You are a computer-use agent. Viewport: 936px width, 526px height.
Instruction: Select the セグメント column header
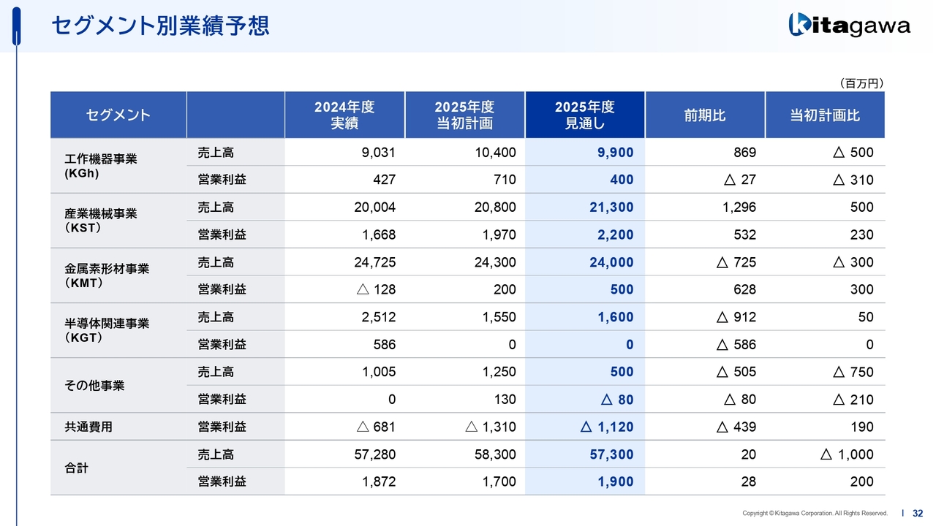(x=118, y=115)
